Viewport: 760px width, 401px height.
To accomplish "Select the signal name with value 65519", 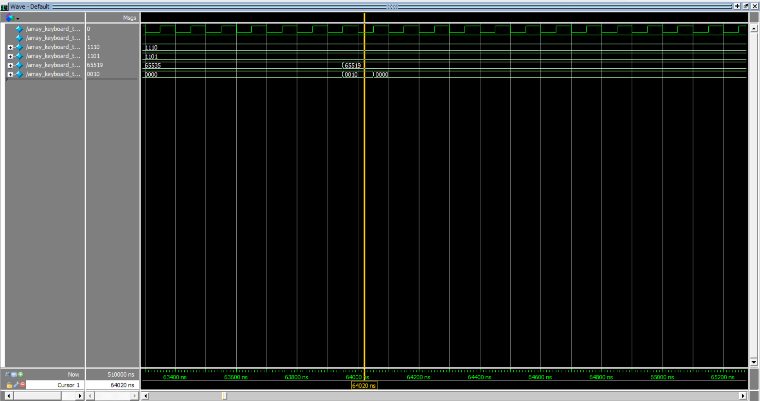I will click(53, 65).
